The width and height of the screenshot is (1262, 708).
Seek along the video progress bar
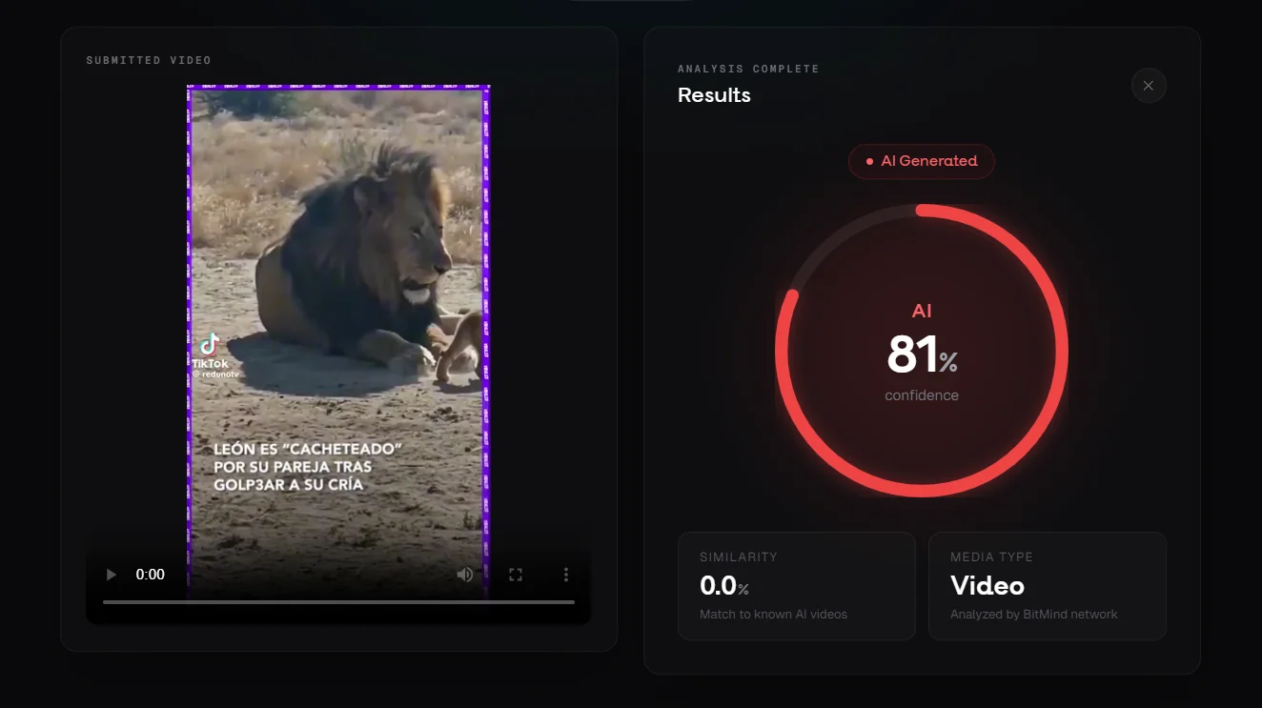338,602
